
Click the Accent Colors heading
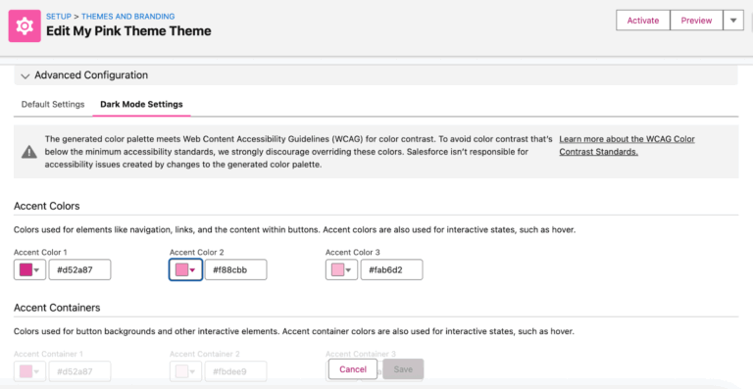point(47,206)
